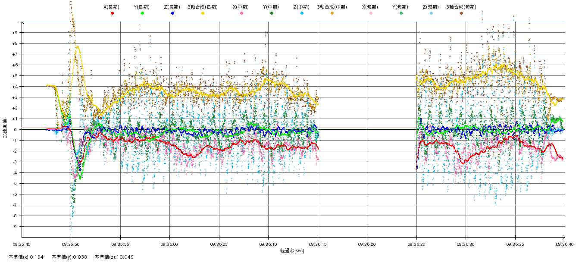The image size is (582, 263).
Task: Click the green Y(短期) legend marker
Action: (x=401, y=13)
